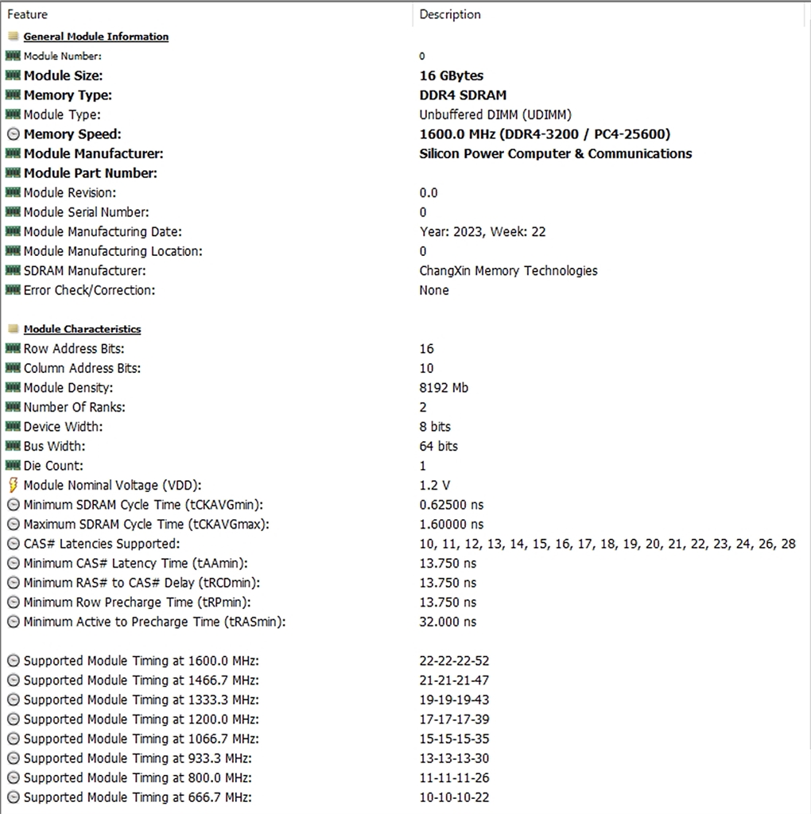Select the Module Characteristics section heading
811x814 pixels.
82,329
